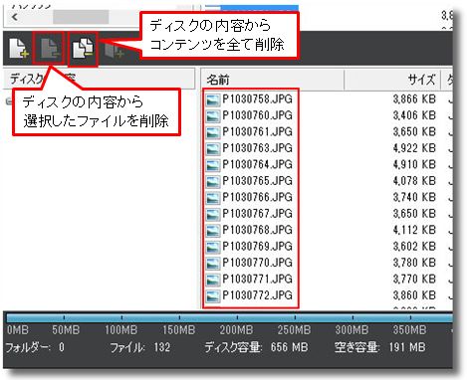Click the remove all contents icon
467x380 pixels.
(x=83, y=49)
